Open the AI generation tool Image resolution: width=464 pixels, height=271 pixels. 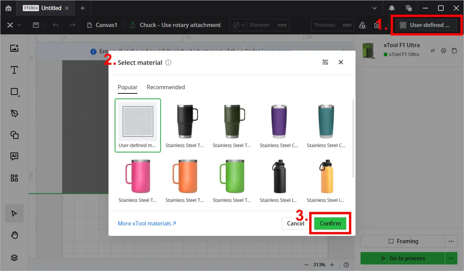(14, 156)
